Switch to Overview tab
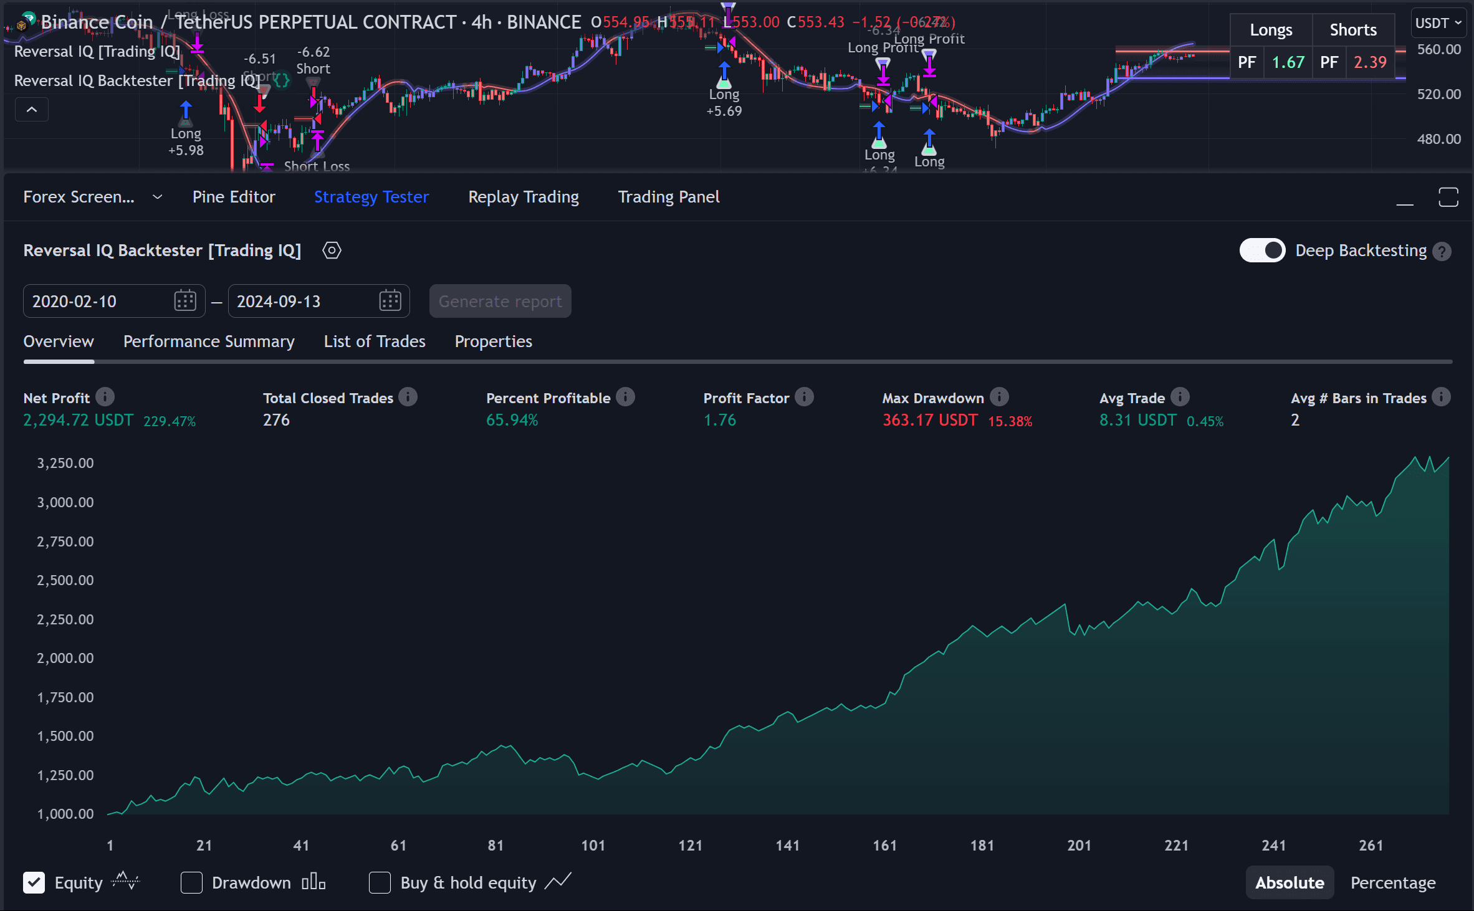Image resolution: width=1474 pixels, height=911 pixels. (59, 341)
